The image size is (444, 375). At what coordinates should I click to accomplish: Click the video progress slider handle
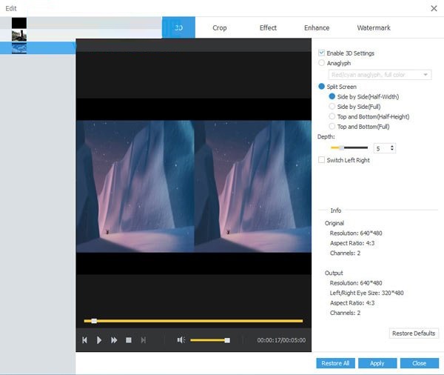pyautogui.click(x=94, y=321)
